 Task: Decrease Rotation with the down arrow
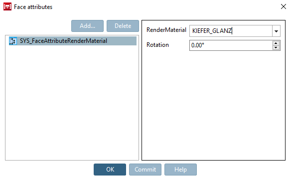click(276, 48)
